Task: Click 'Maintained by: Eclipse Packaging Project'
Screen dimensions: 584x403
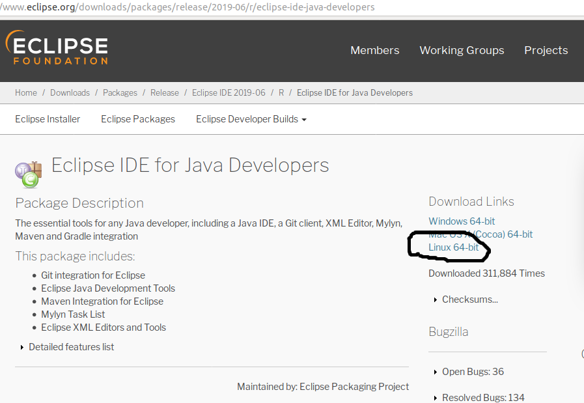Action: tap(323, 387)
